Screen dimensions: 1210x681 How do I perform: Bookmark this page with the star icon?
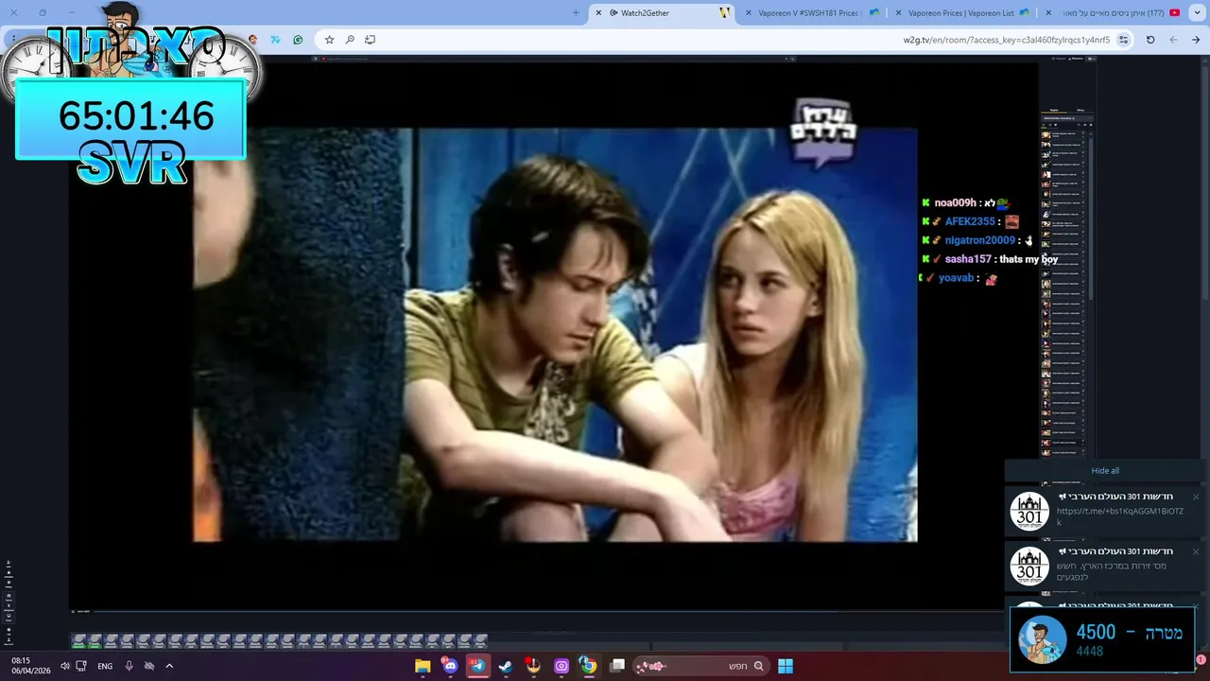tap(329, 40)
